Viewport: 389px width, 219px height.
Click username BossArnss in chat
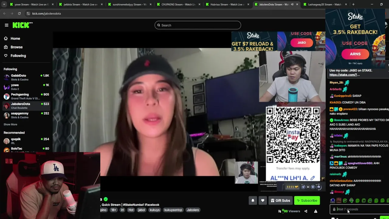(x=341, y=120)
